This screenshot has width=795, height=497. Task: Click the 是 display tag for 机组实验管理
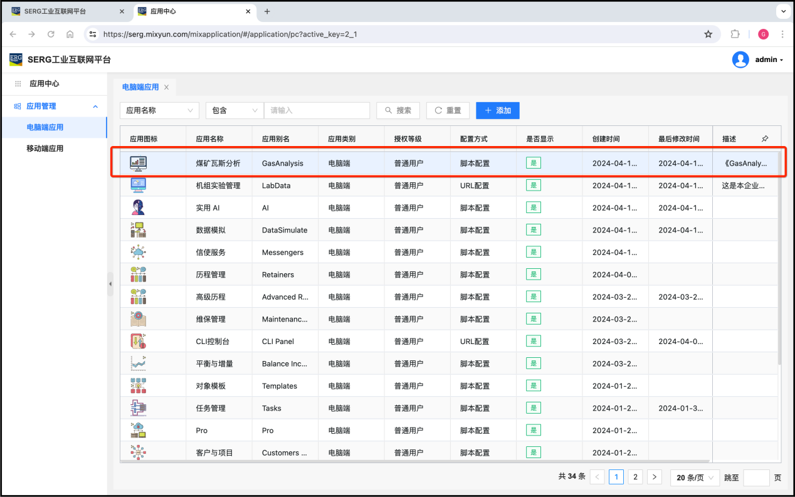tap(534, 185)
